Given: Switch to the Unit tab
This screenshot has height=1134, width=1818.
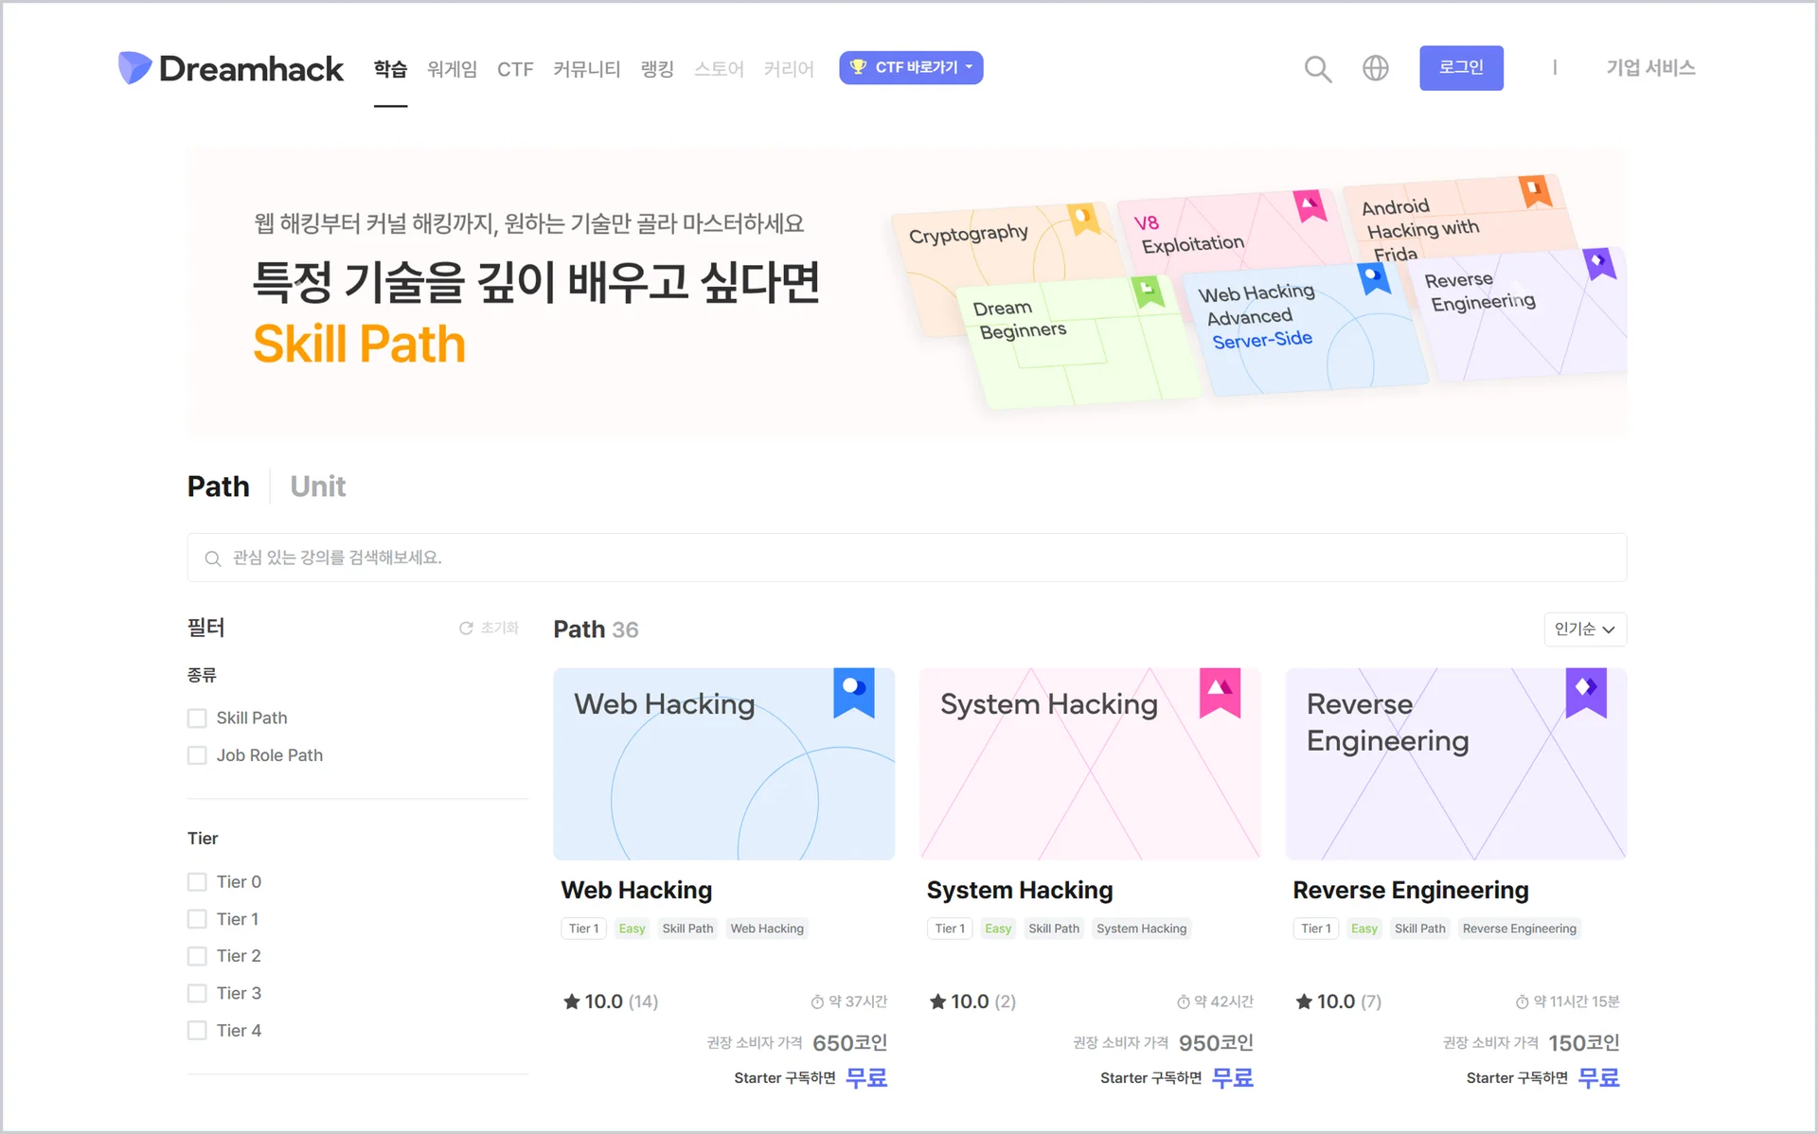Looking at the screenshot, I should pyautogui.click(x=317, y=486).
